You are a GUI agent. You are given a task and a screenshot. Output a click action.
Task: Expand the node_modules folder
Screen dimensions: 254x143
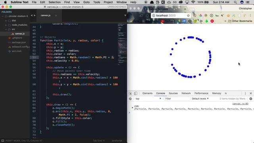[6, 25]
